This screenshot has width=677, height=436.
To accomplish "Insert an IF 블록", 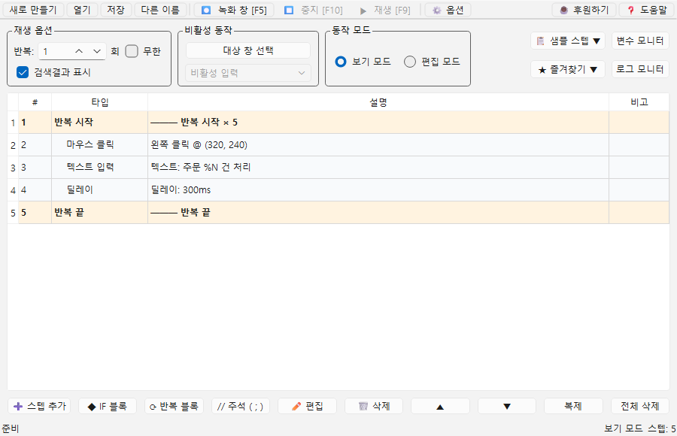I will (108, 406).
